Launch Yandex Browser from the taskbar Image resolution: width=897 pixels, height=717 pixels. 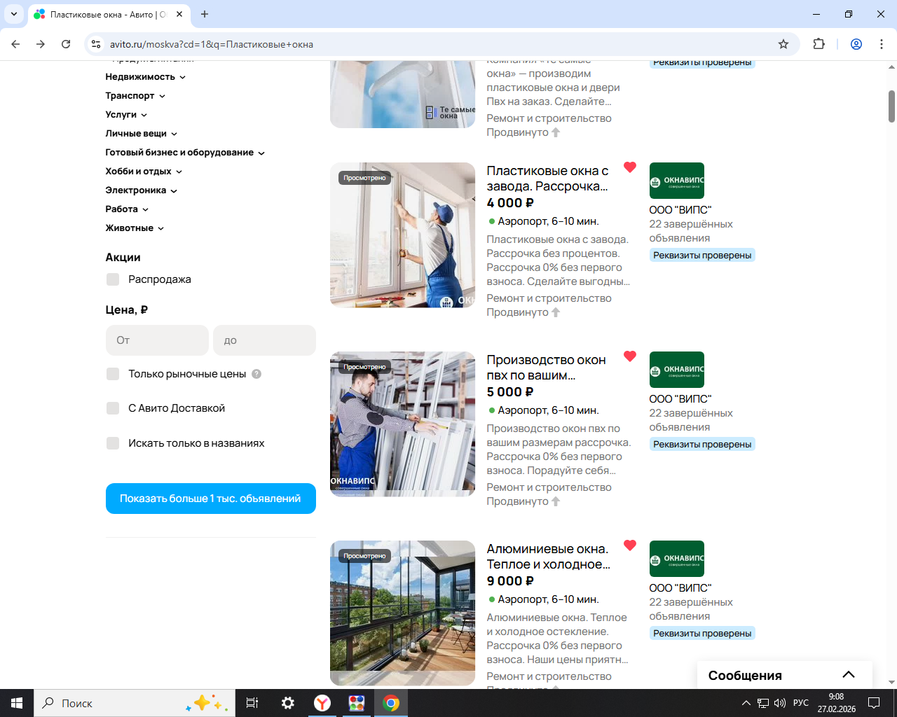tap(322, 703)
